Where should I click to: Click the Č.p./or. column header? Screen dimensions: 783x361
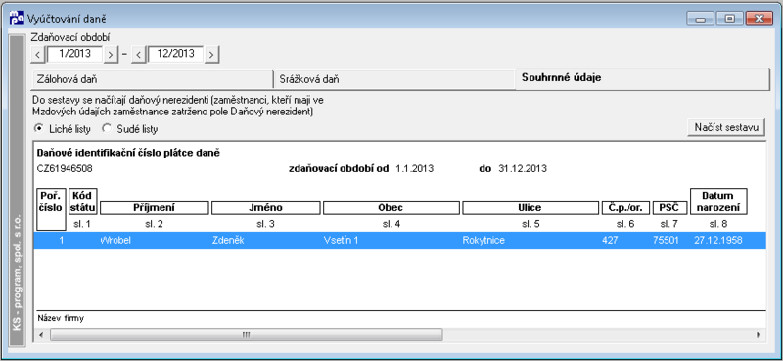pos(625,207)
